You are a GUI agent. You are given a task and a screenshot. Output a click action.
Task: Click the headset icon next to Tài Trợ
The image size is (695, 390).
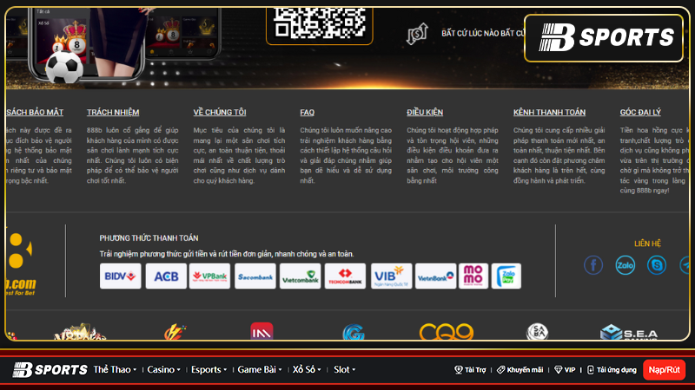(459, 370)
